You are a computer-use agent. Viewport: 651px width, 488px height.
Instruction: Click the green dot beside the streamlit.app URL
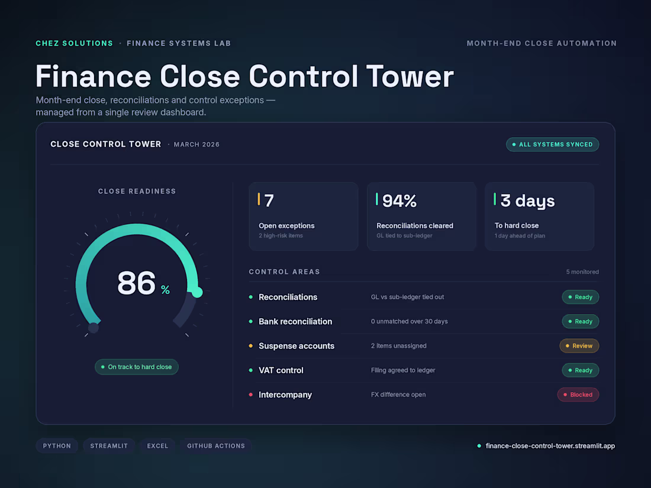tap(479, 446)
